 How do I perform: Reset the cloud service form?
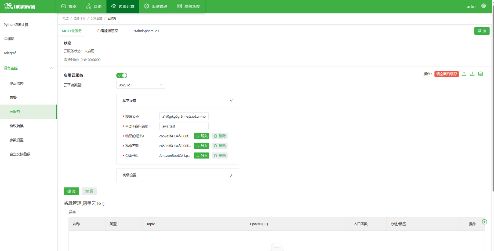tap(89, 191)
